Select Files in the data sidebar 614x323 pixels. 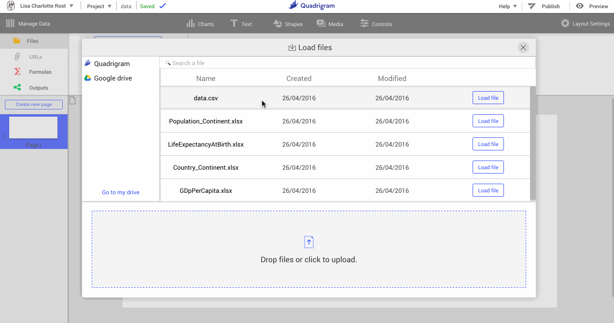(34, 41)
